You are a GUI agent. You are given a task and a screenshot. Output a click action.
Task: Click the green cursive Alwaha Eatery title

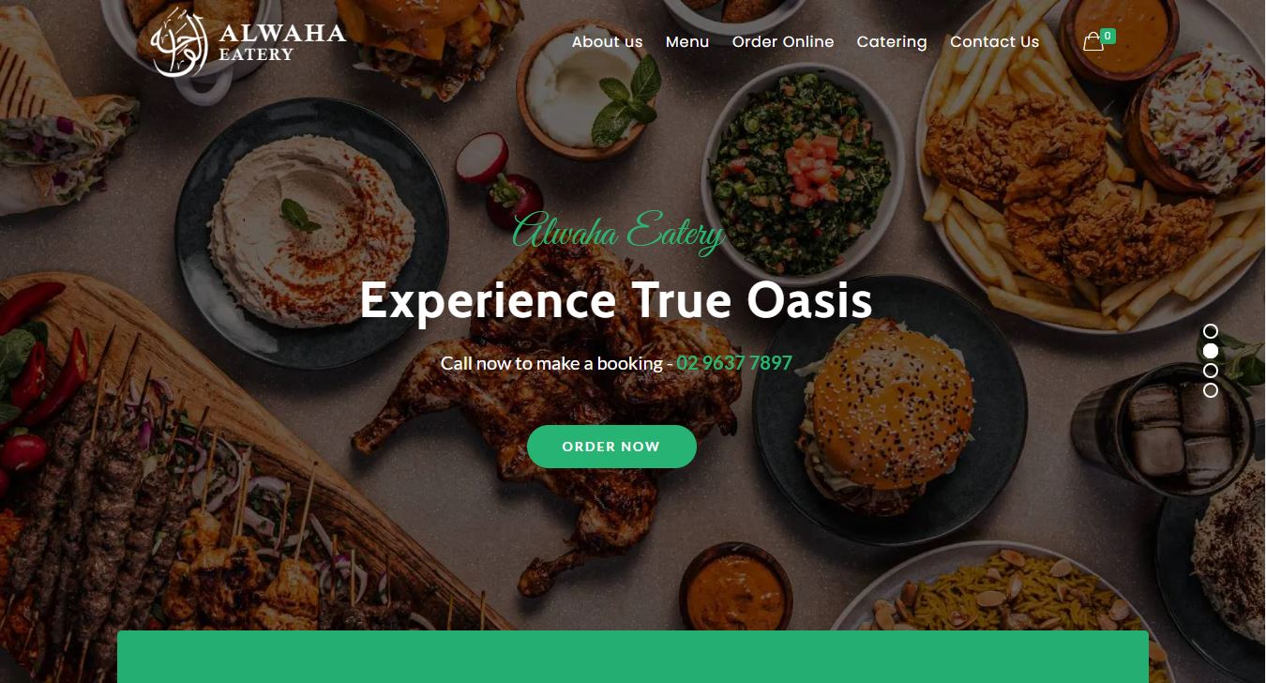tap(619, 232)
